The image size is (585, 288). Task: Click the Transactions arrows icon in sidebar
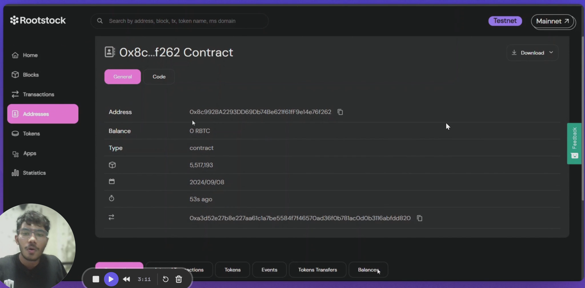tap(15, 94)
